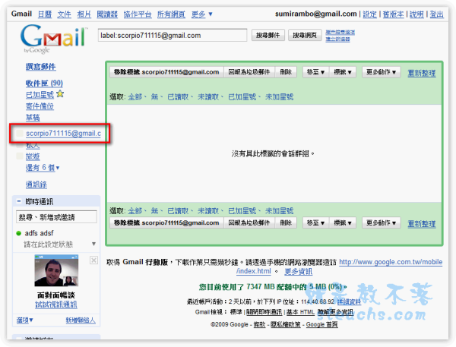The image size is (456, 347).
Task: Click the 更多資訊 link
Action: tap(299, 272)
